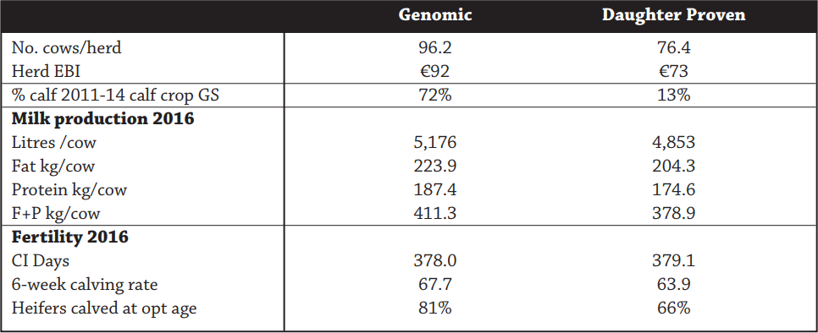Select the Protein kg/cow row label
The width and height of the screenshot is (818, 333).
point(69,190)
